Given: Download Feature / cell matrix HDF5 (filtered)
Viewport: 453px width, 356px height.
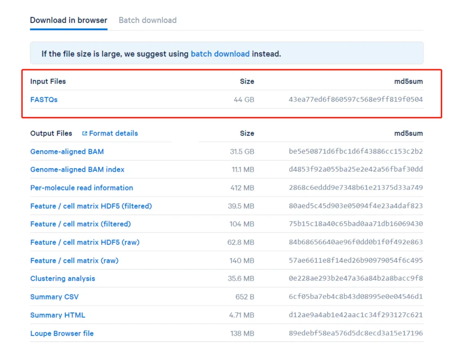Looking at the screenshot, I should pos(91,206).
